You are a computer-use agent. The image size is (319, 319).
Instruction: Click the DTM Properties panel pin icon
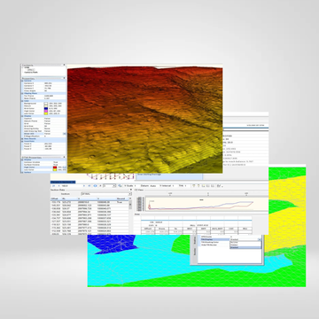tap(64, 157)
